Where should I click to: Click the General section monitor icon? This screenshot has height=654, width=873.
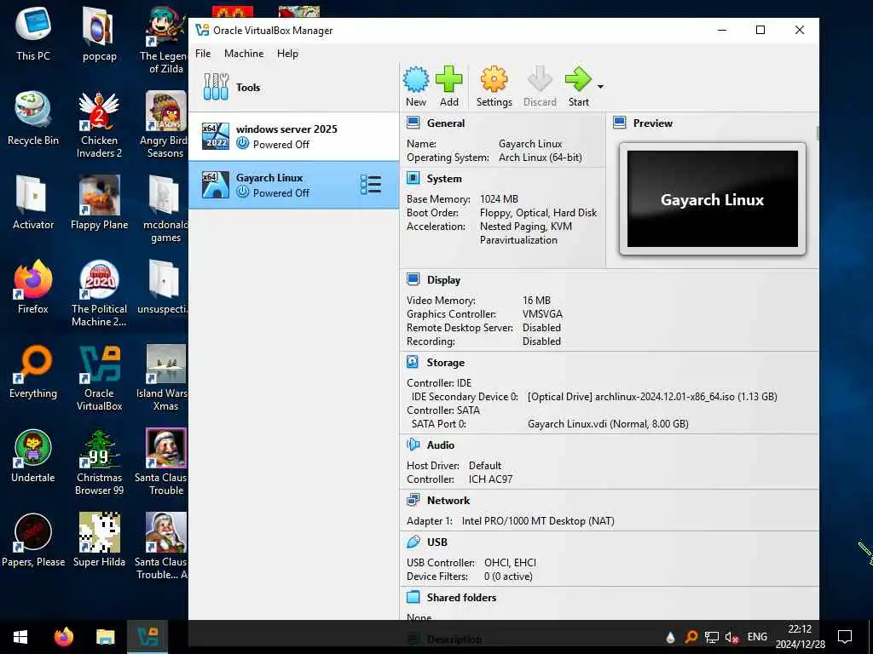(413, 123)
